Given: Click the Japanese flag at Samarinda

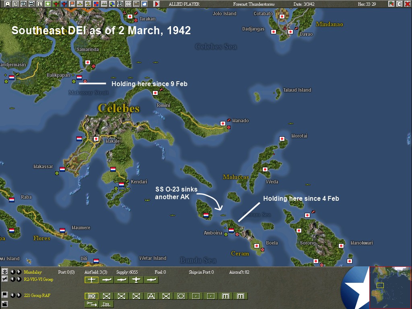Looking at the screenshot, I should coord(88,62).
